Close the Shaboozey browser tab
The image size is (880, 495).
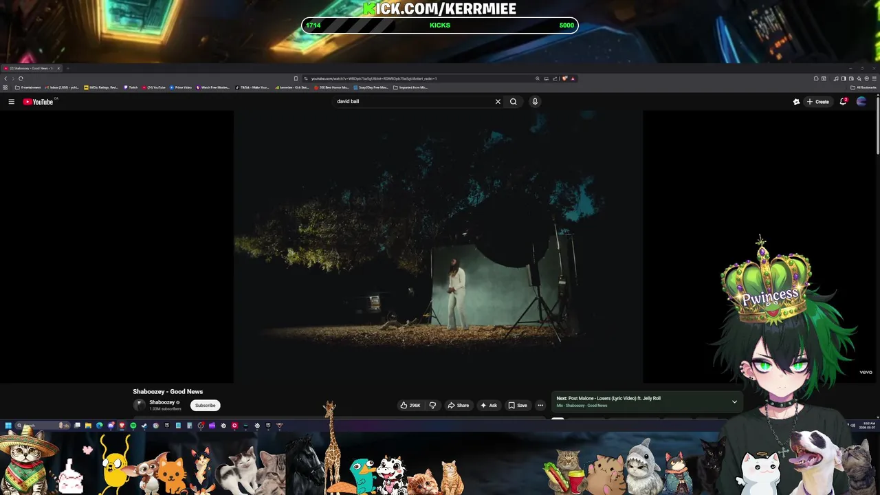pyautogui.click(x=58, y=68)
